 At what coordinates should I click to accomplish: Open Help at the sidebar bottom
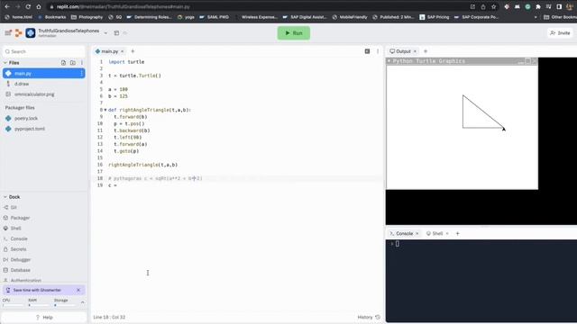pyautogui.click(x=44, y=318)
